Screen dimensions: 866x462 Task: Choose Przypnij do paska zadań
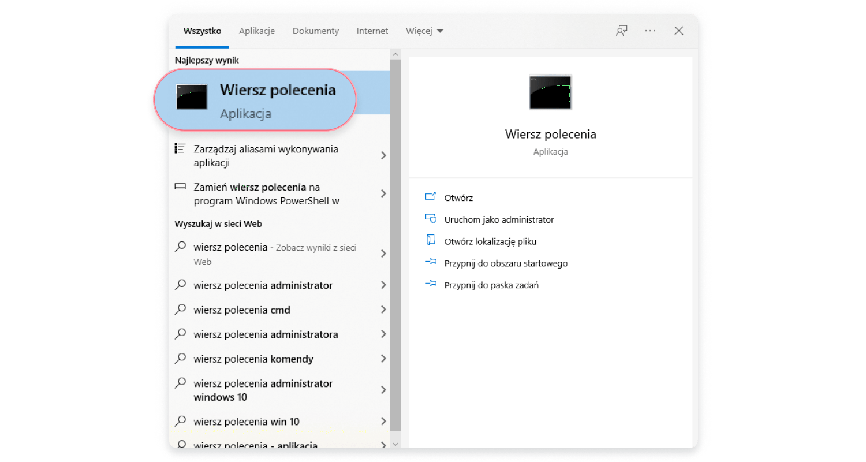point(491,285)
